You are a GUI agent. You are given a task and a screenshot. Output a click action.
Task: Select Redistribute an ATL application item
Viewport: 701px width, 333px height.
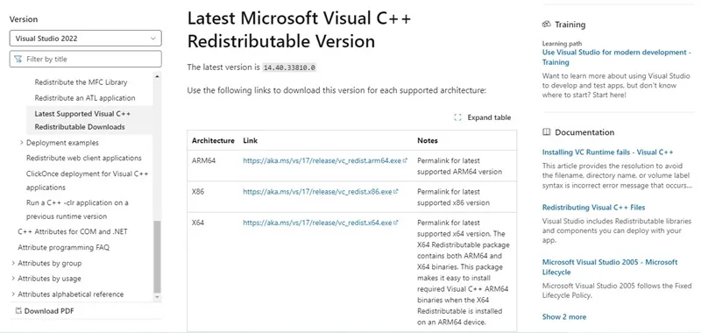[85, 98]
